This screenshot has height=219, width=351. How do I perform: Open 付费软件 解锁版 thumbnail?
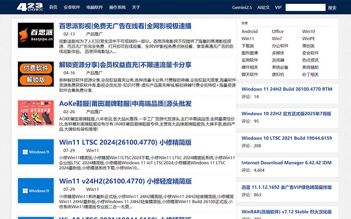pyautogui.click(x=36, y=74)
